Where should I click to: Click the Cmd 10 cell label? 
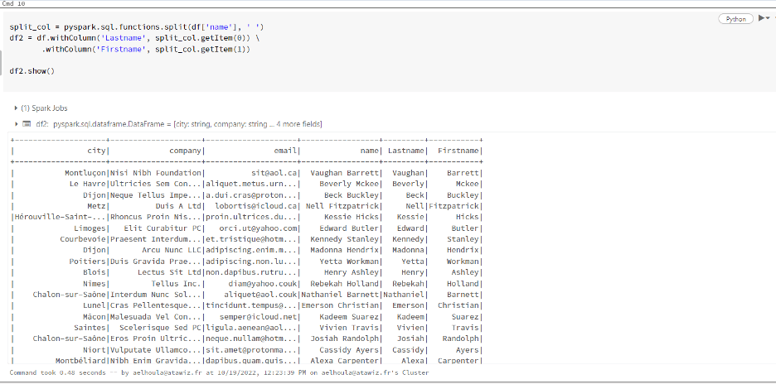click(x=12, y=3)
